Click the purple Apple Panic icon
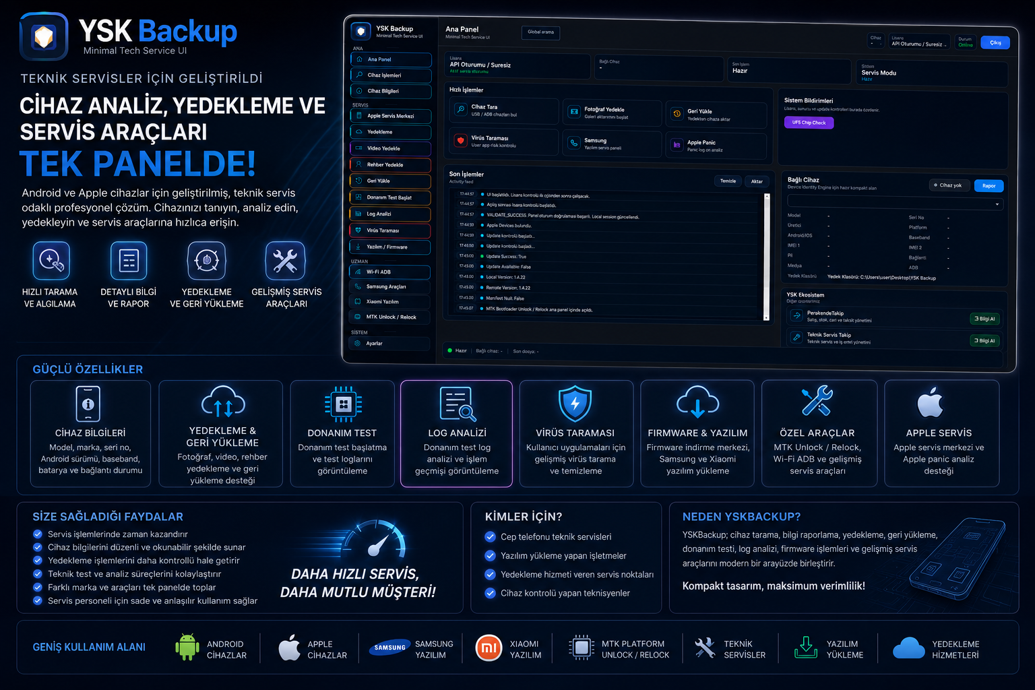1035x690 pixels. pos(677,145)
